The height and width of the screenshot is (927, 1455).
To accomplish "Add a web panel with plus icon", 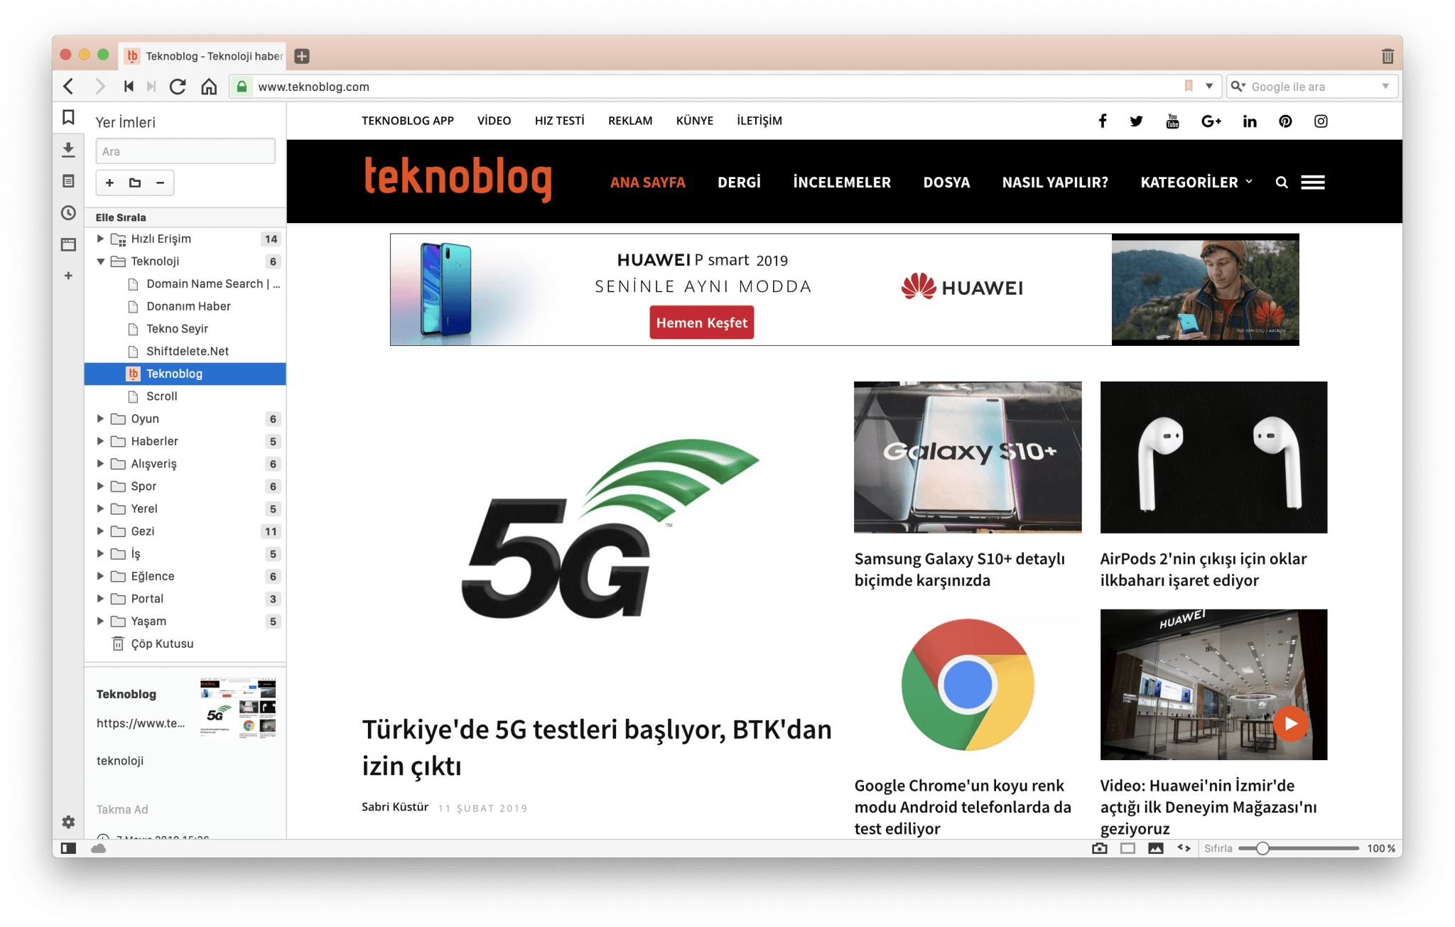I will [68, 276].
